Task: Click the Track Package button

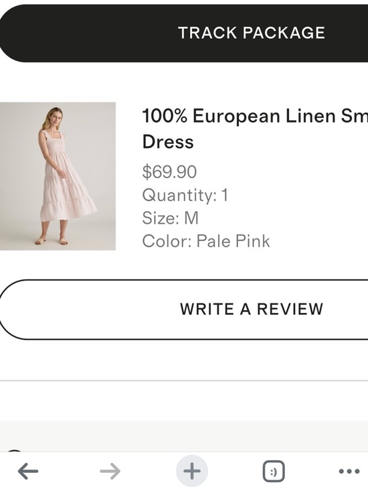Action: click(x=184, y=33)
